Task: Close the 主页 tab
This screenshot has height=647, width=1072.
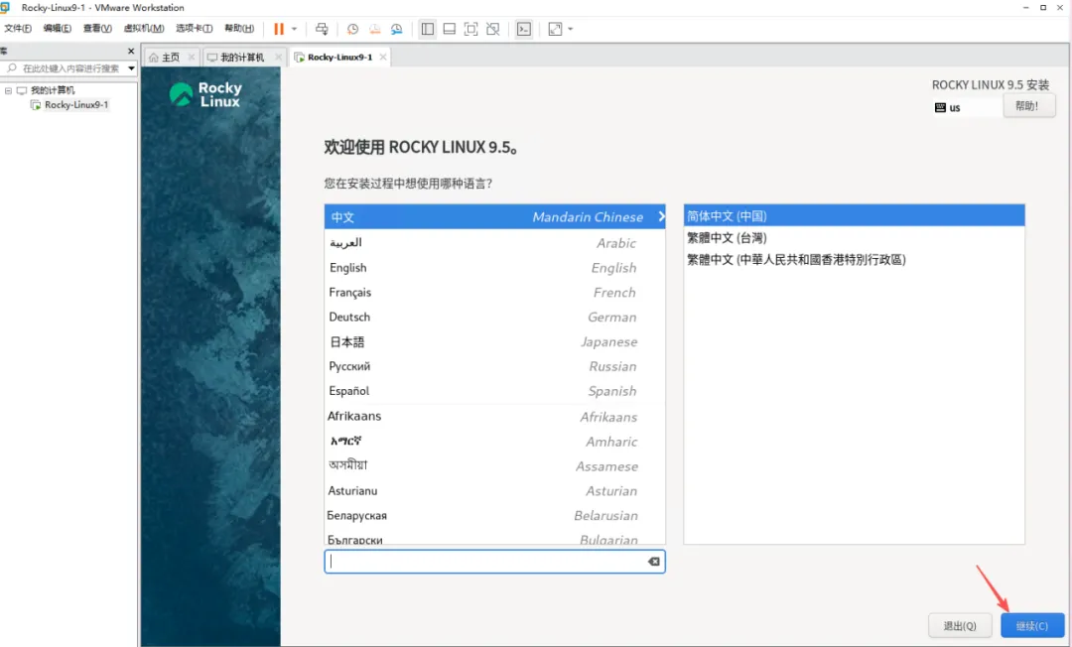Action: 192,57
